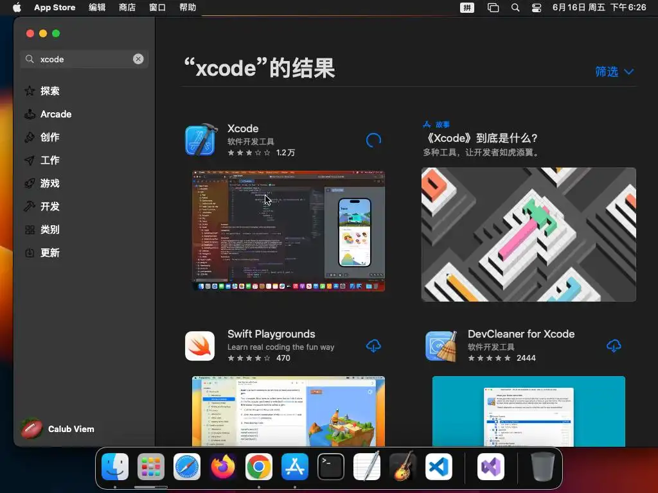Click the Xcode 1.2万 rating stars
Viewport: 658px width, 493px height.
point(249,153)
